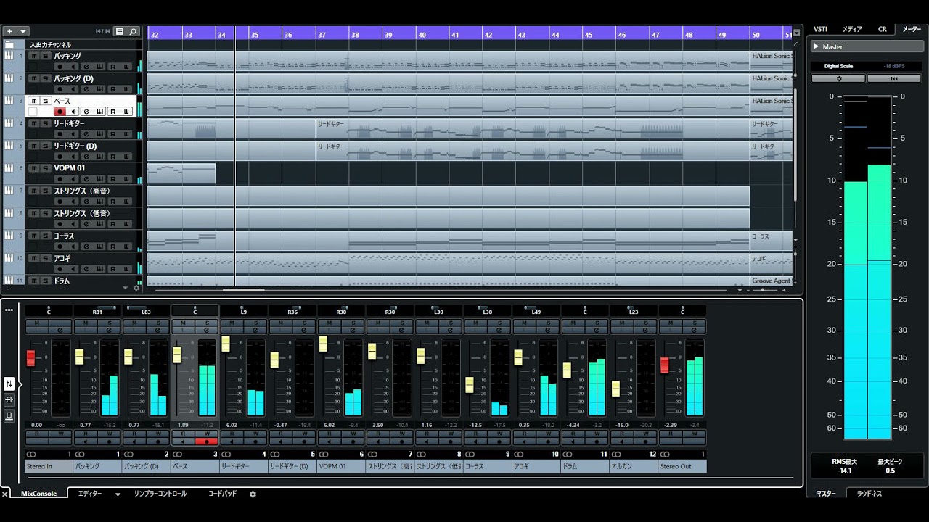Screen dimensions: 929x522
Task: Reset the meter values with the rewind button
Action: tap(894, 78)
